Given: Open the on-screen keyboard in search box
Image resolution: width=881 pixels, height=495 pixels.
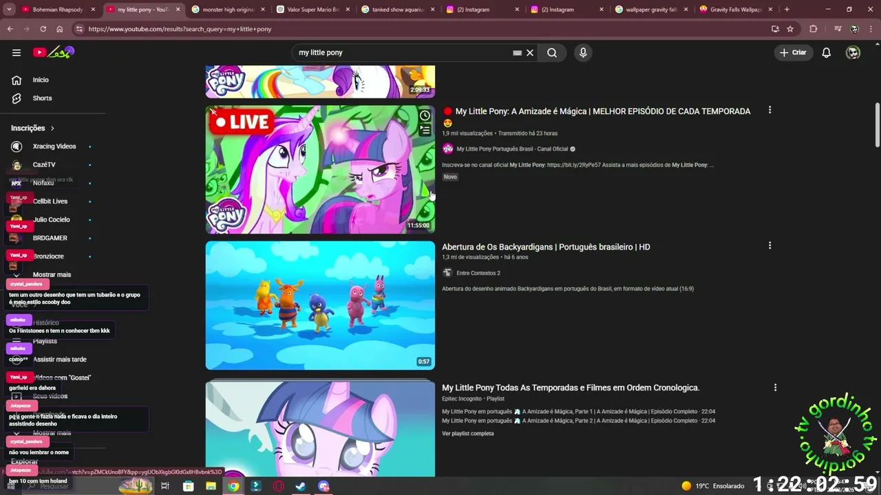Looking at the screenshot, I should click(x=517, y=52).
